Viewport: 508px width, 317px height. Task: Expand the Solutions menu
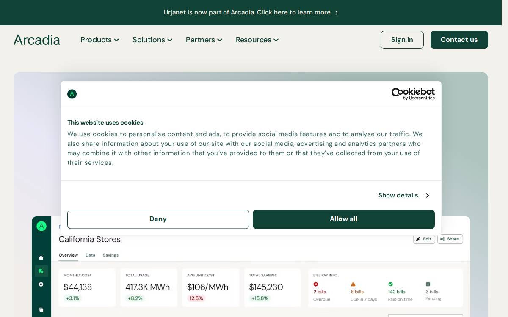pos(152,40)
